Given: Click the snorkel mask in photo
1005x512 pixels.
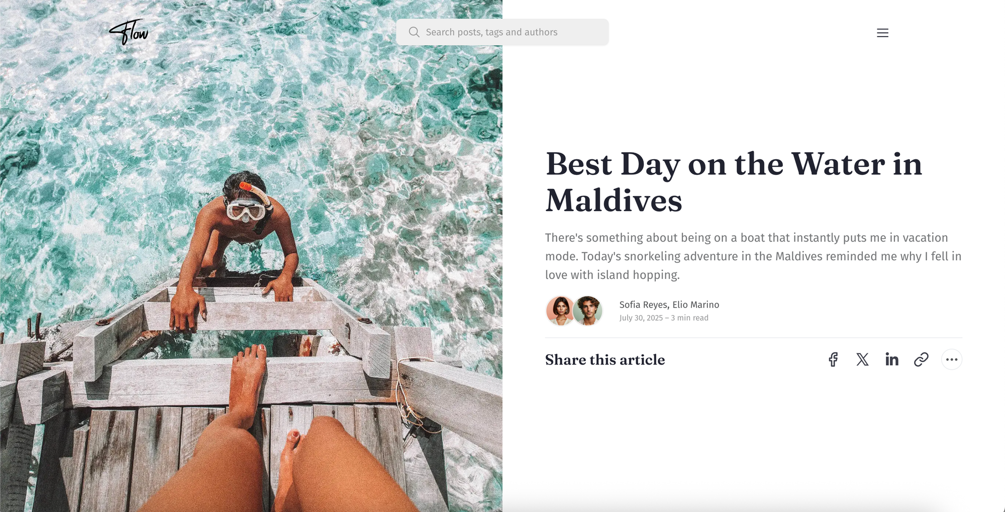Looking at the screenshot, I should pyautogui.click(x=246, y=210).
